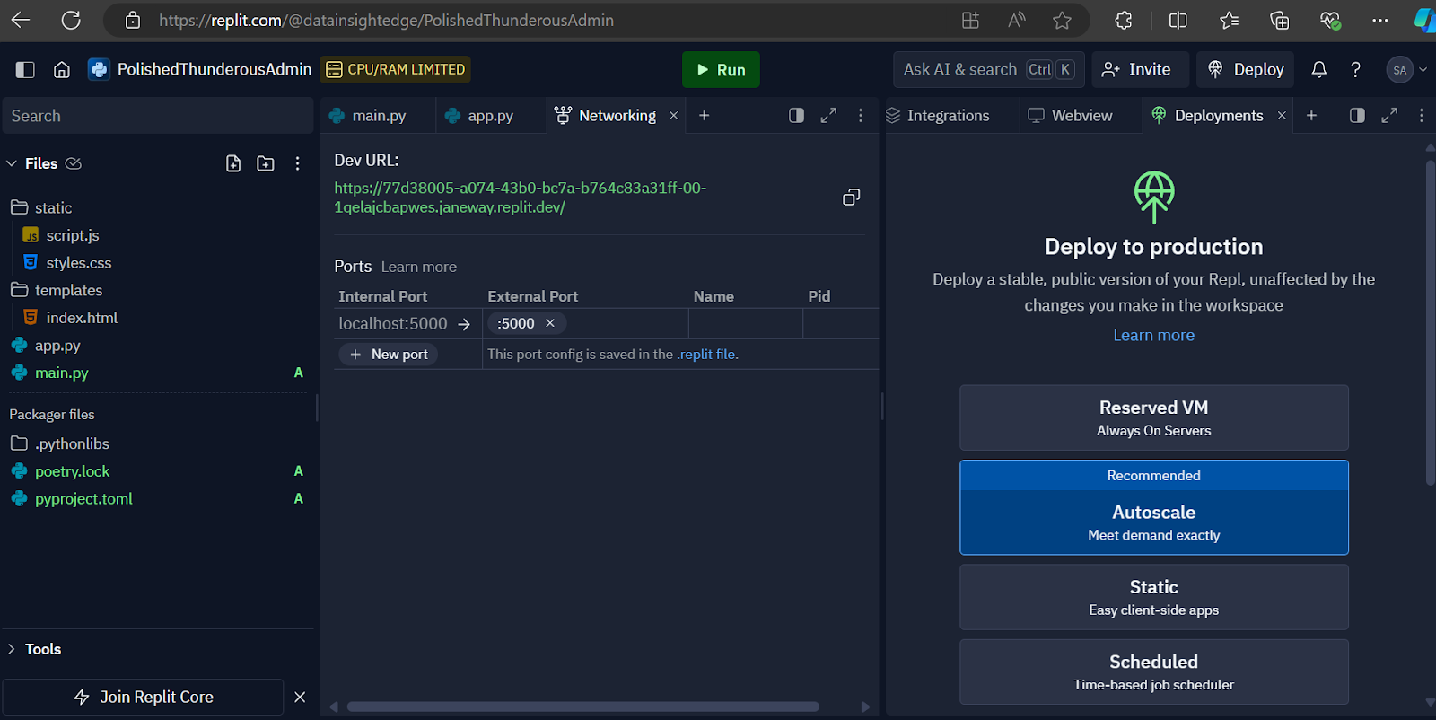Open Deploy to production Learn more
This screenshot has width=1436, height=720.
[x=1154, y=335]
